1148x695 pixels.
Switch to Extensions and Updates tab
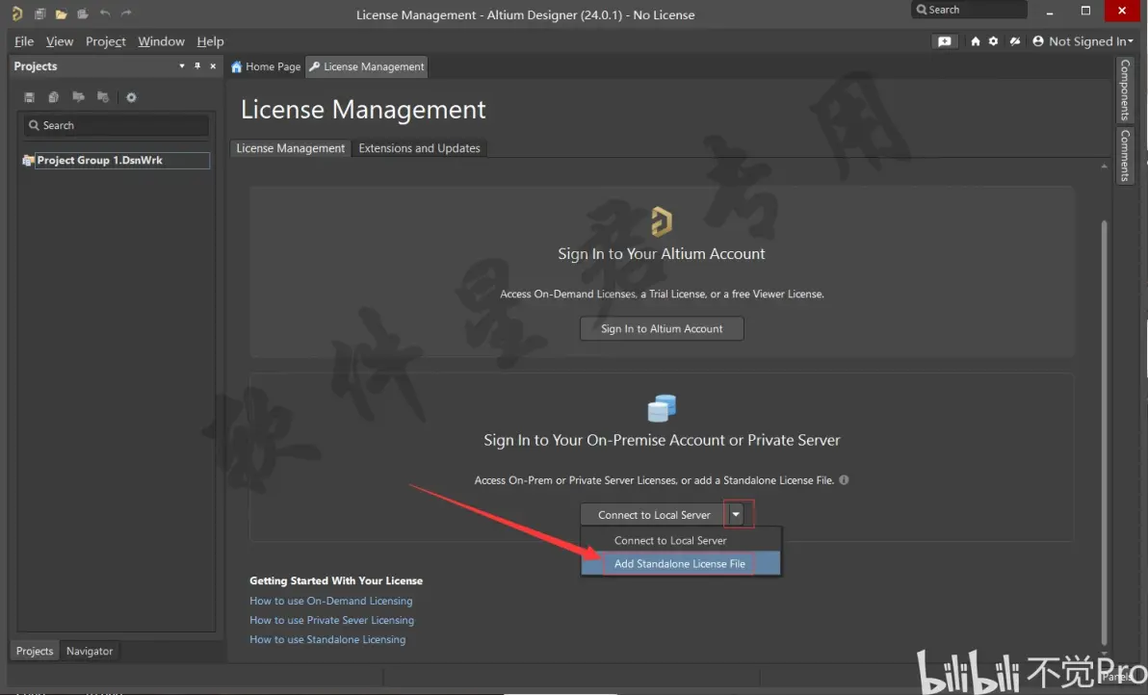[x=420, y=148]
